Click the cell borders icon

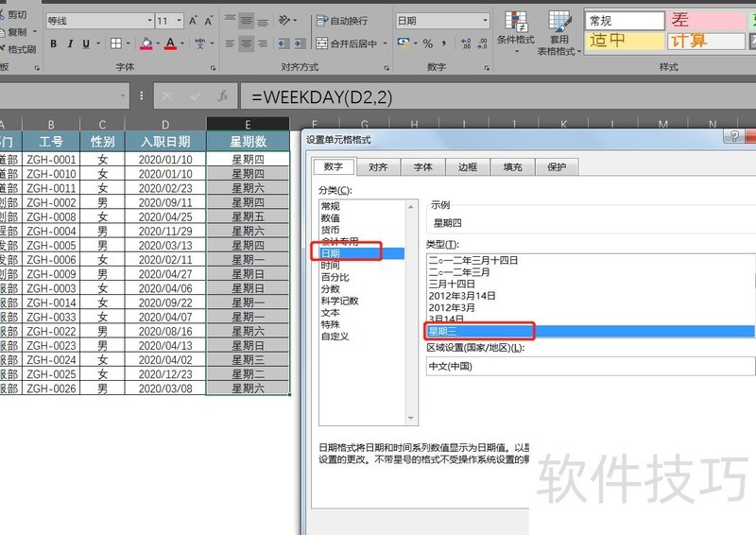click(115, 43)
